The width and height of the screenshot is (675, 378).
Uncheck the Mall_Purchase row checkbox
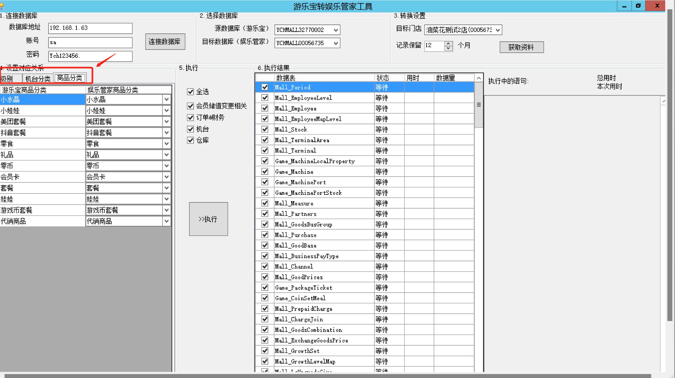[x=264, y=235]
